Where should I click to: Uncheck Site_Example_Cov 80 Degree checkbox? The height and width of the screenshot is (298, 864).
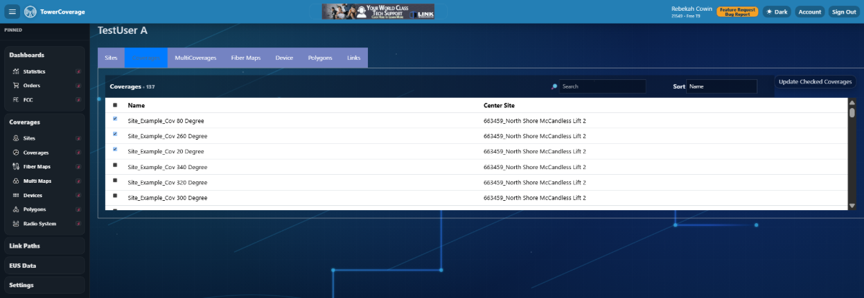115,119
